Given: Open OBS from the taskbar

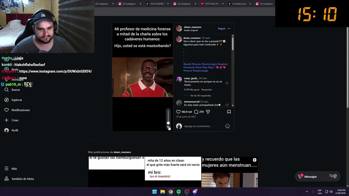Looking at the screenshot, I should pos(186,192).
